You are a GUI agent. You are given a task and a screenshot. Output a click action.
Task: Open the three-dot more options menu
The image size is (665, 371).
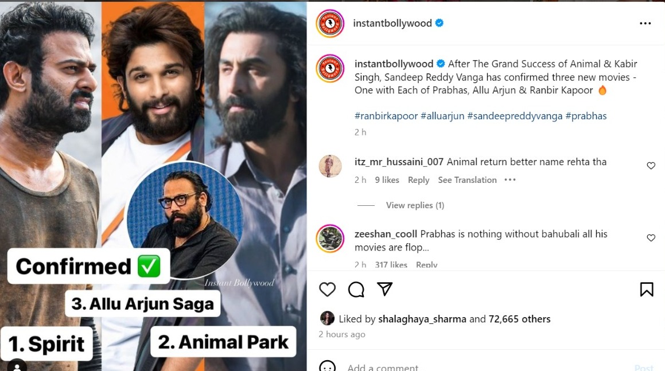pos(645,24)
